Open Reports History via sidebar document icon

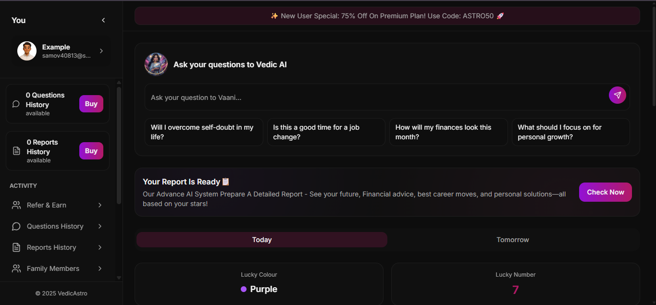tap(16, 247)
